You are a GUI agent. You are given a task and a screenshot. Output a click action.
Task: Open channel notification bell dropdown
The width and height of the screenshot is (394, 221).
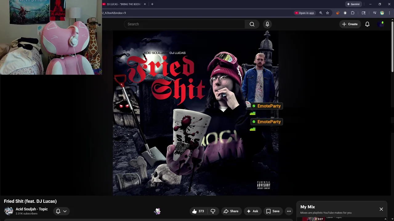[x=61, y=211]
